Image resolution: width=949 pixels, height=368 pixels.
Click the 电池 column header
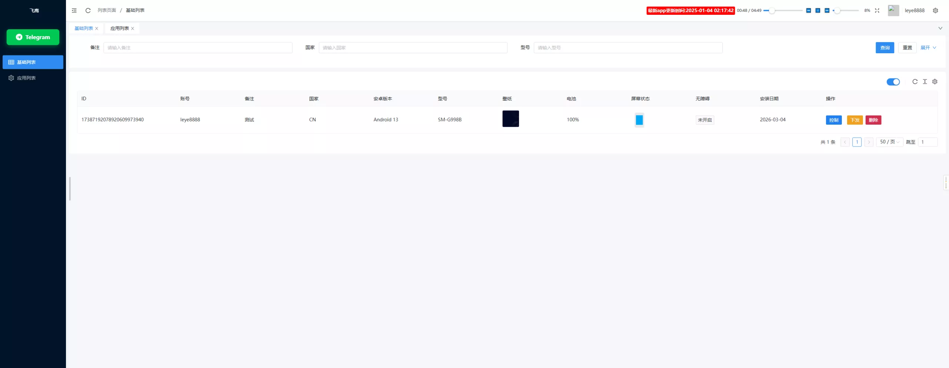tap(571, 99)
